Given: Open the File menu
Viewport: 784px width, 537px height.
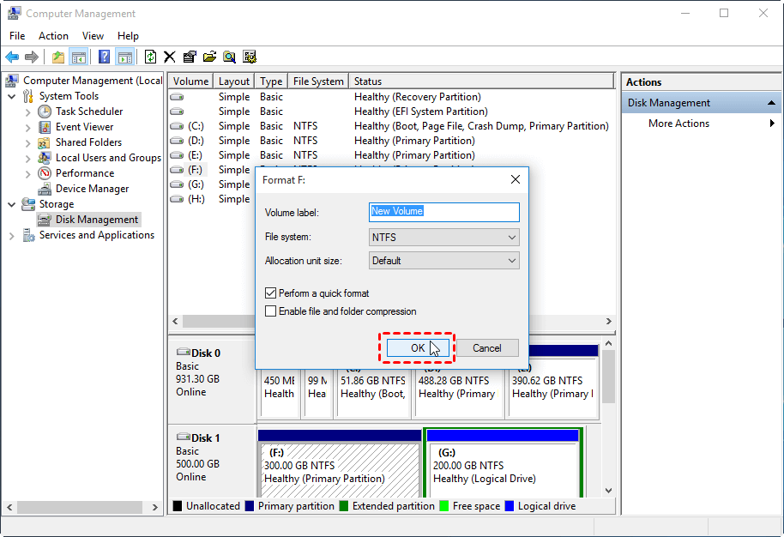Looking at the screenshot, I should [17, 36].
